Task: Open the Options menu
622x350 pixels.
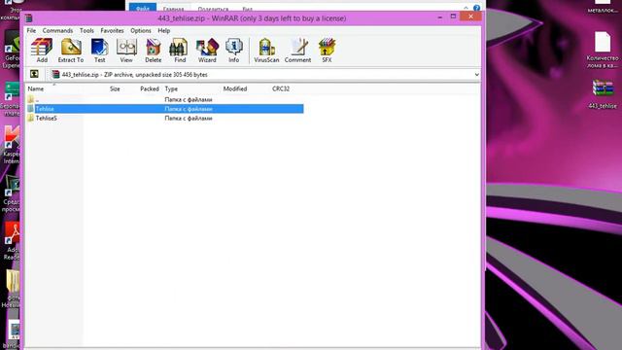Action: click(x=141, y=30)
